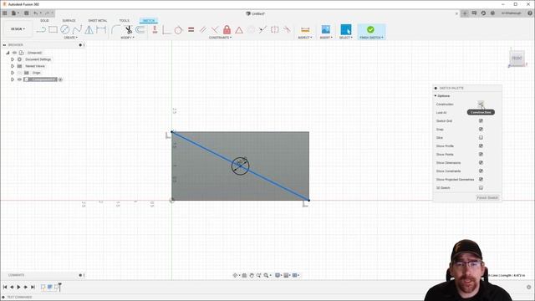
Task: Switch to the Surface tab
Action: [x=69, y=20]
